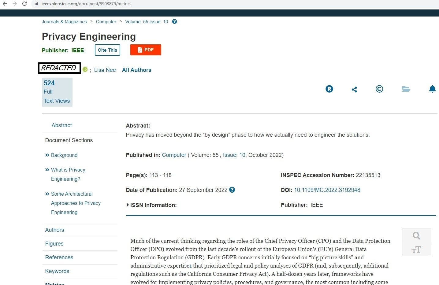Jump to What is Privacy Engineering? section
The height and width of the screenshot is (285, 439).
[x=68, y=174]
